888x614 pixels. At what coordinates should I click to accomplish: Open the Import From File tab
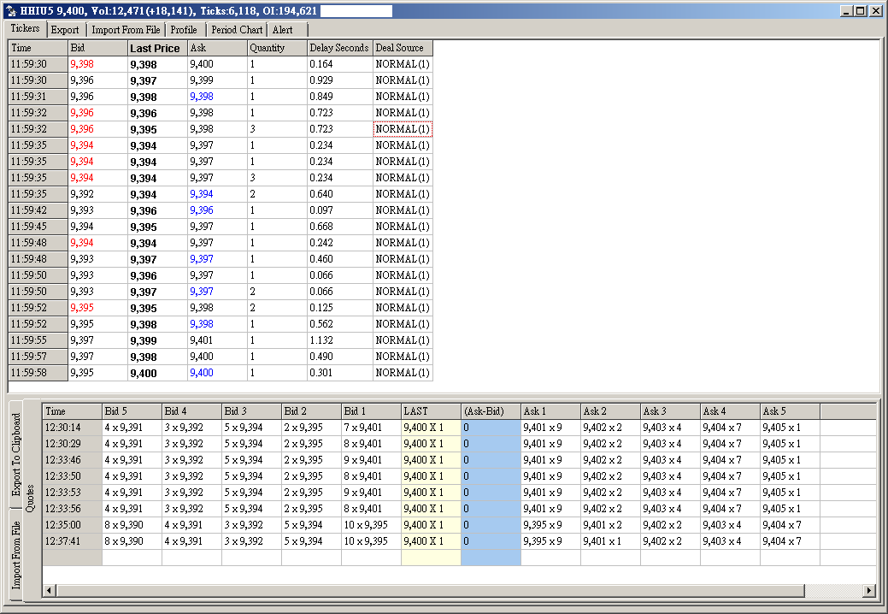coord(126,29)
